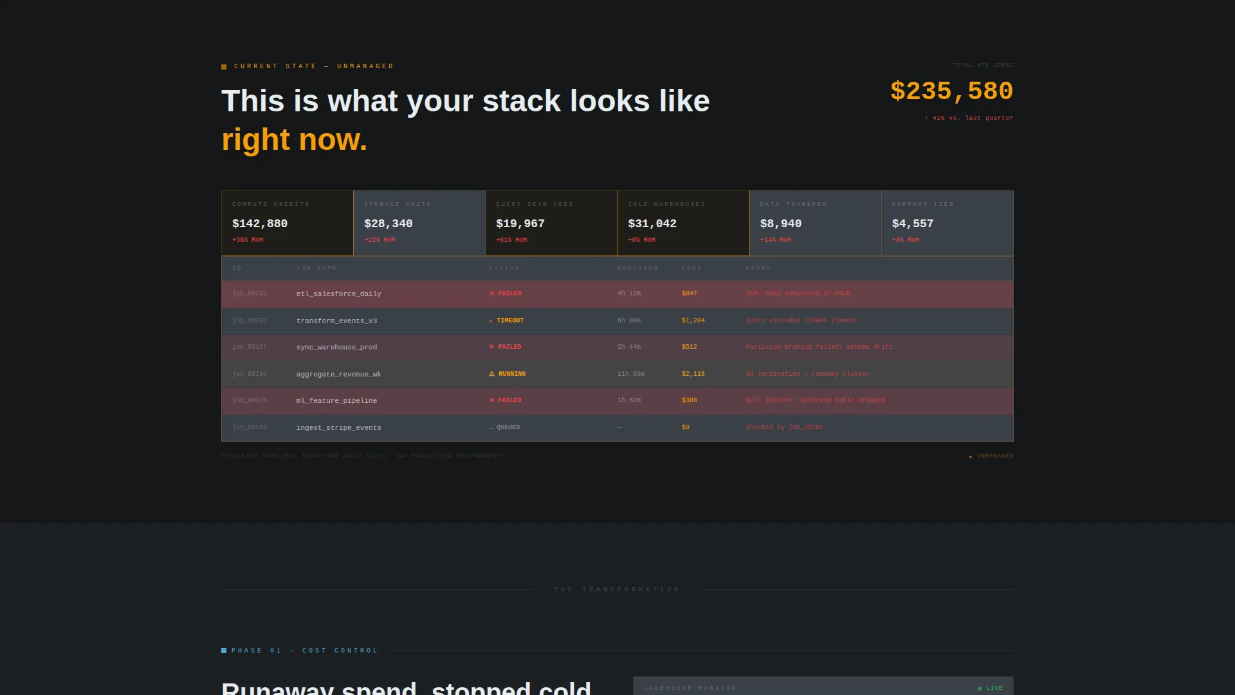This screenshot has height=695, width=1235.
Task: Click the DURATION column header
Action: (637, 268)
